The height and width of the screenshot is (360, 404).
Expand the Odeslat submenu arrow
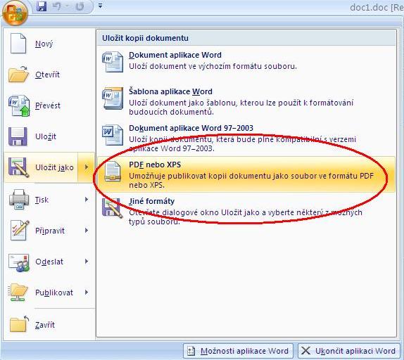pyautogui.click(x=87, y=262)
